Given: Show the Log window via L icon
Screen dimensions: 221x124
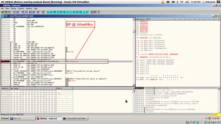Looking at the screenshot, I should pyautogui.click(x=48, y=12).
